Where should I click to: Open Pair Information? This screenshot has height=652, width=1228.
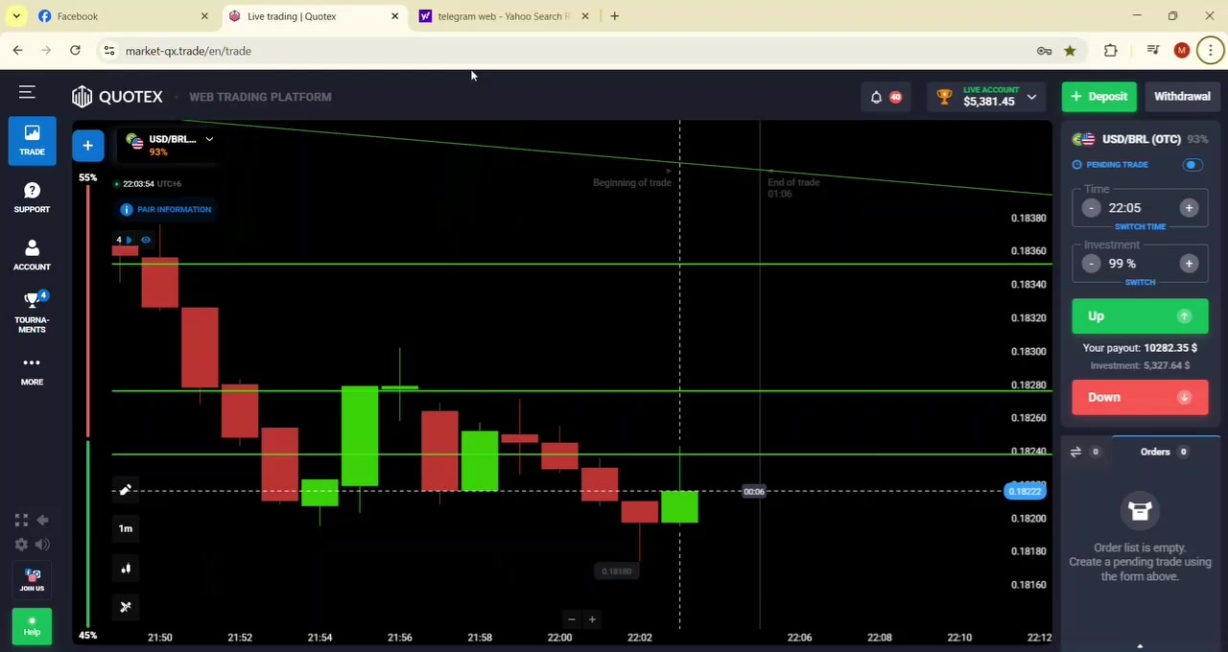[x=166, y=209]
